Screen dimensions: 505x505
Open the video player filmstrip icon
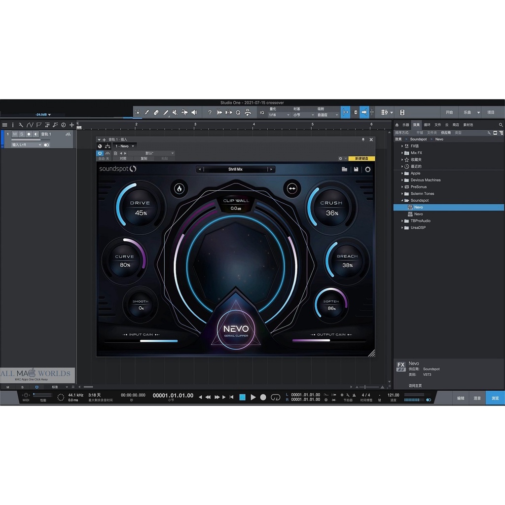(x=402, y=112)
